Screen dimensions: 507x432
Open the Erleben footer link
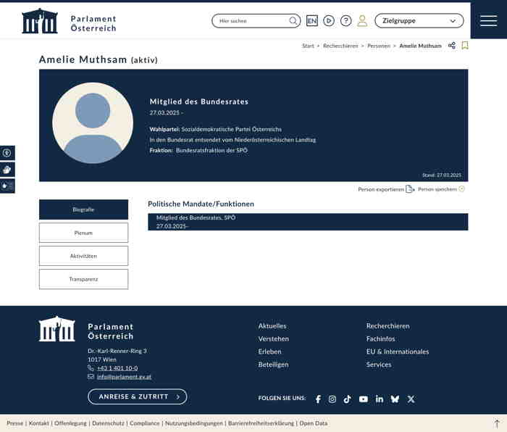click(269, 352)
